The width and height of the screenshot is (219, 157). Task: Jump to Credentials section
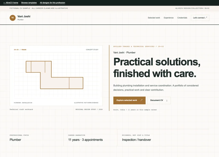[182, 18]
